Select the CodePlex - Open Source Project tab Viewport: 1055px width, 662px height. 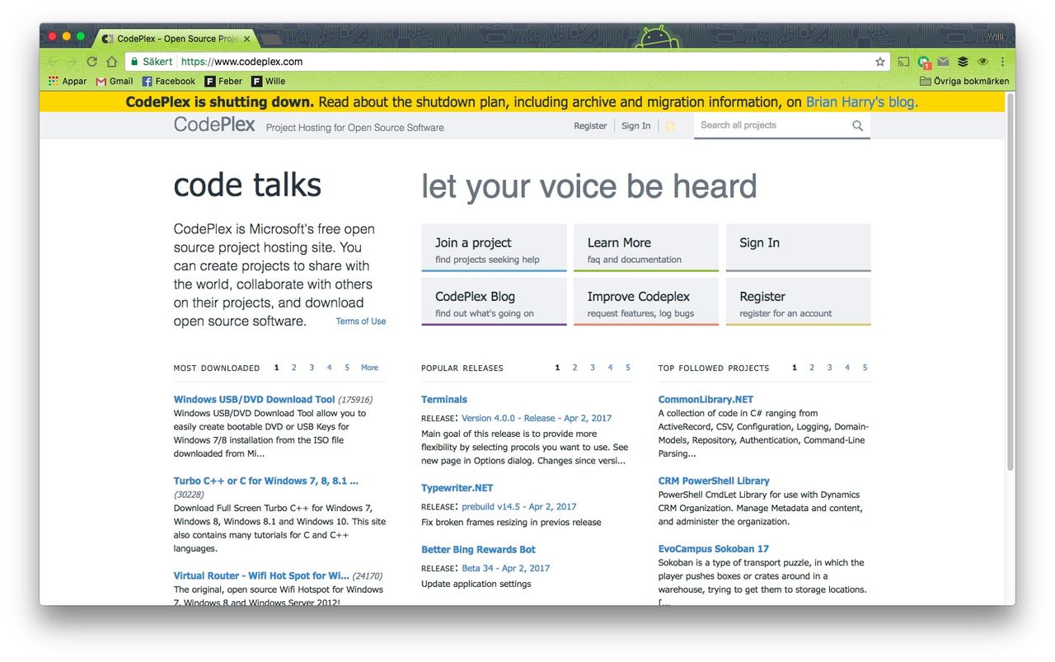176,39
